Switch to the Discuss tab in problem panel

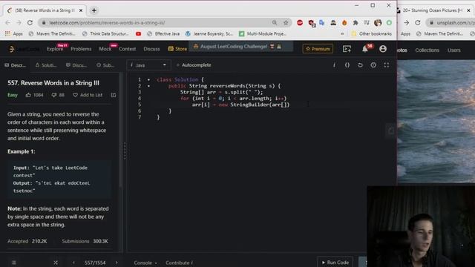point(76,65)
